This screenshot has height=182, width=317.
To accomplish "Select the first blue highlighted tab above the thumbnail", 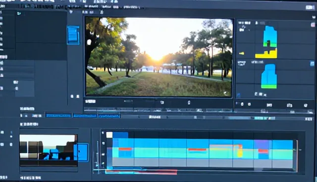I will pyautogui.click(x=58, y=116).
